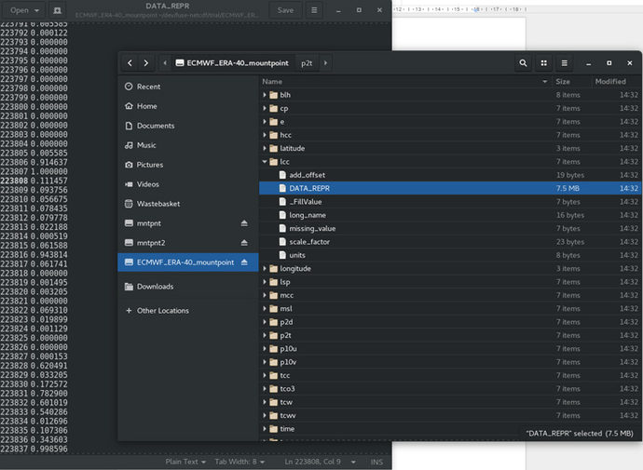Click ECMWF_ERA-40_mountpoint in the path bar
This screenshot has height=470, width=643.
[x=233, y=63]
